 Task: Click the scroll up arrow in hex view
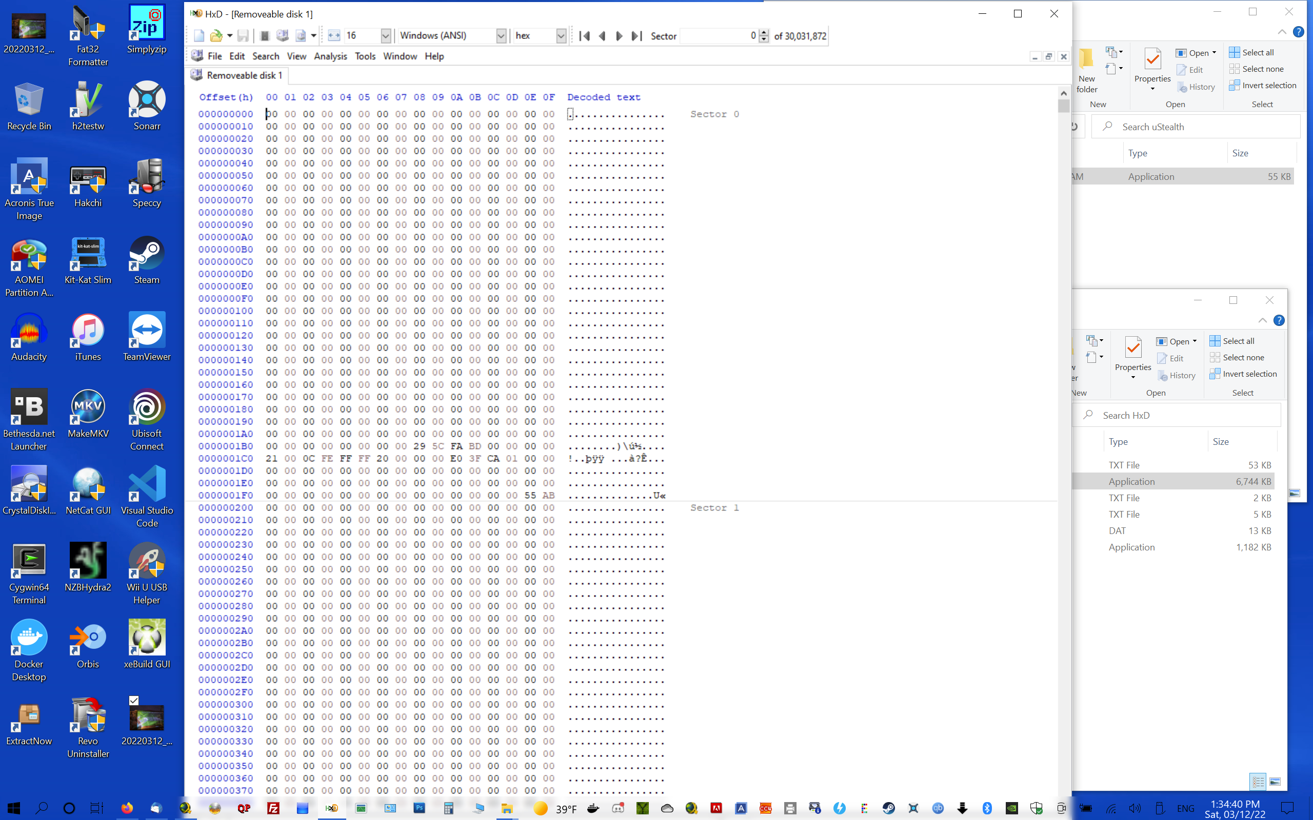[x=1063, y=93]
